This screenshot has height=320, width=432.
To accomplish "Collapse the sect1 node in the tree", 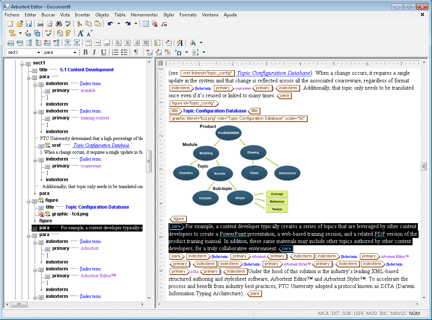I will point(22,64).
